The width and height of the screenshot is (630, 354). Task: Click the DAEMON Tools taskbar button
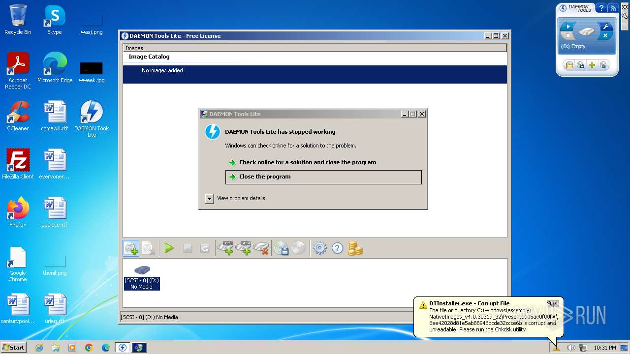click(123, 348)
